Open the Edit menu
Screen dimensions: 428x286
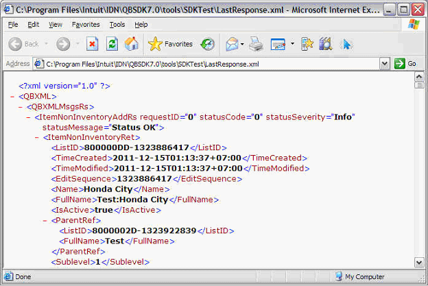tap(34, 25)
